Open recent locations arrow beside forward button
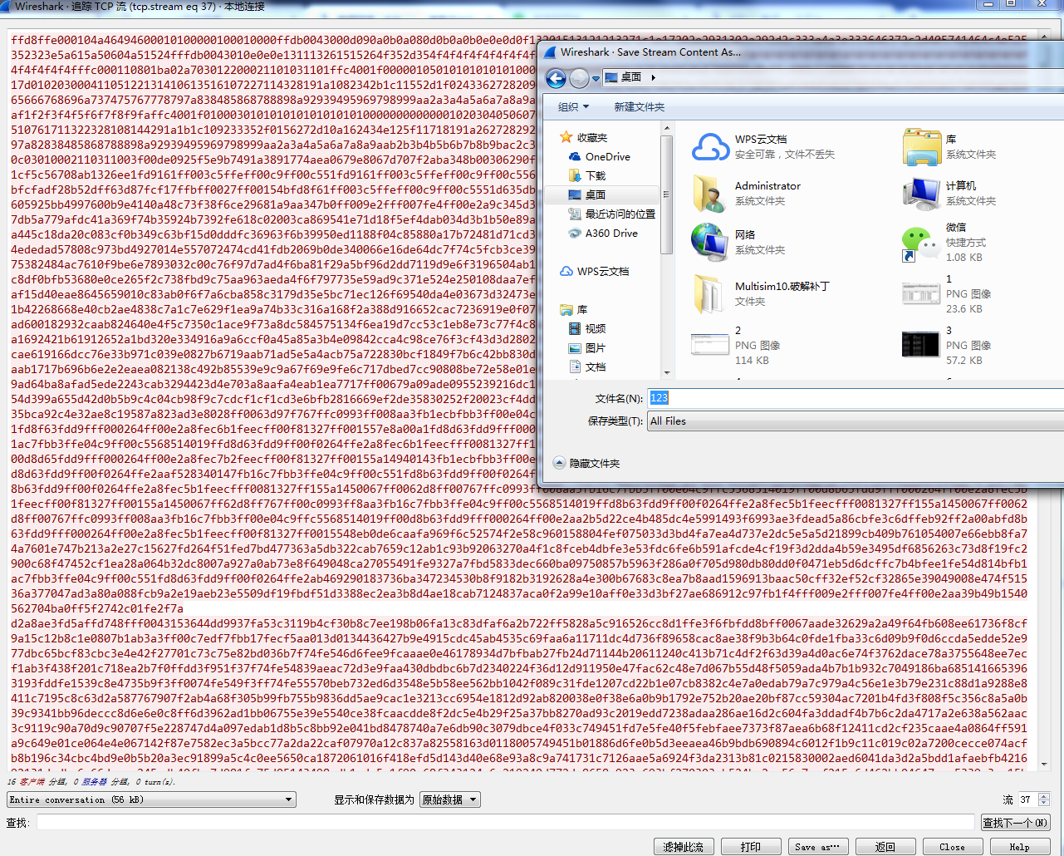The width and height of the screenshot is (1064, 856). pos(596,79)
